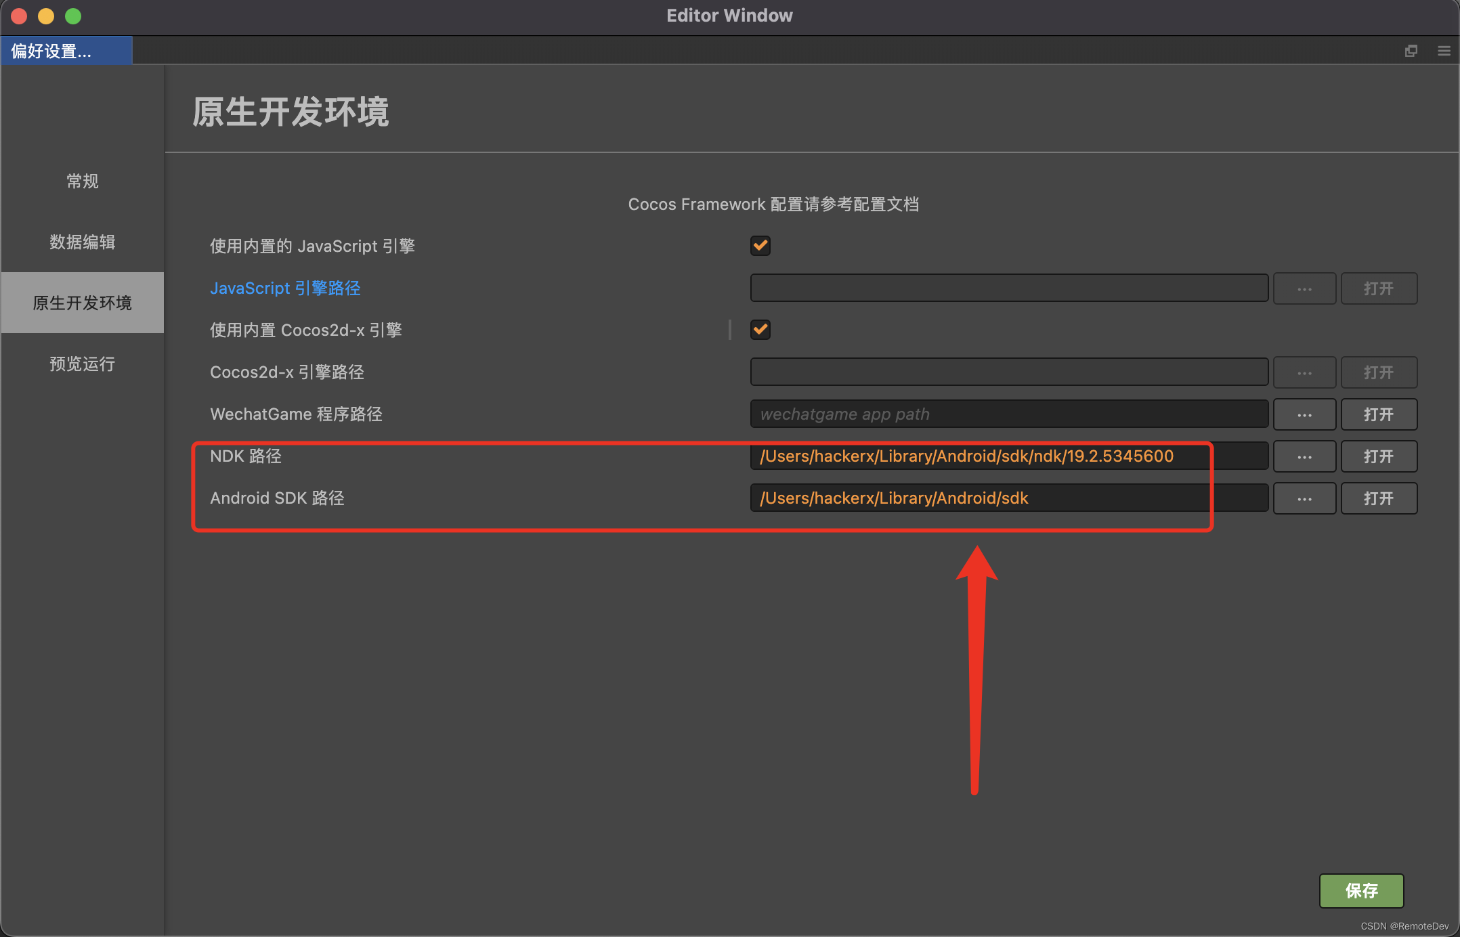The width and height of the screenshot is (1460, 937).
Task: Open the 预览运行 settings section
Action: 83,364
